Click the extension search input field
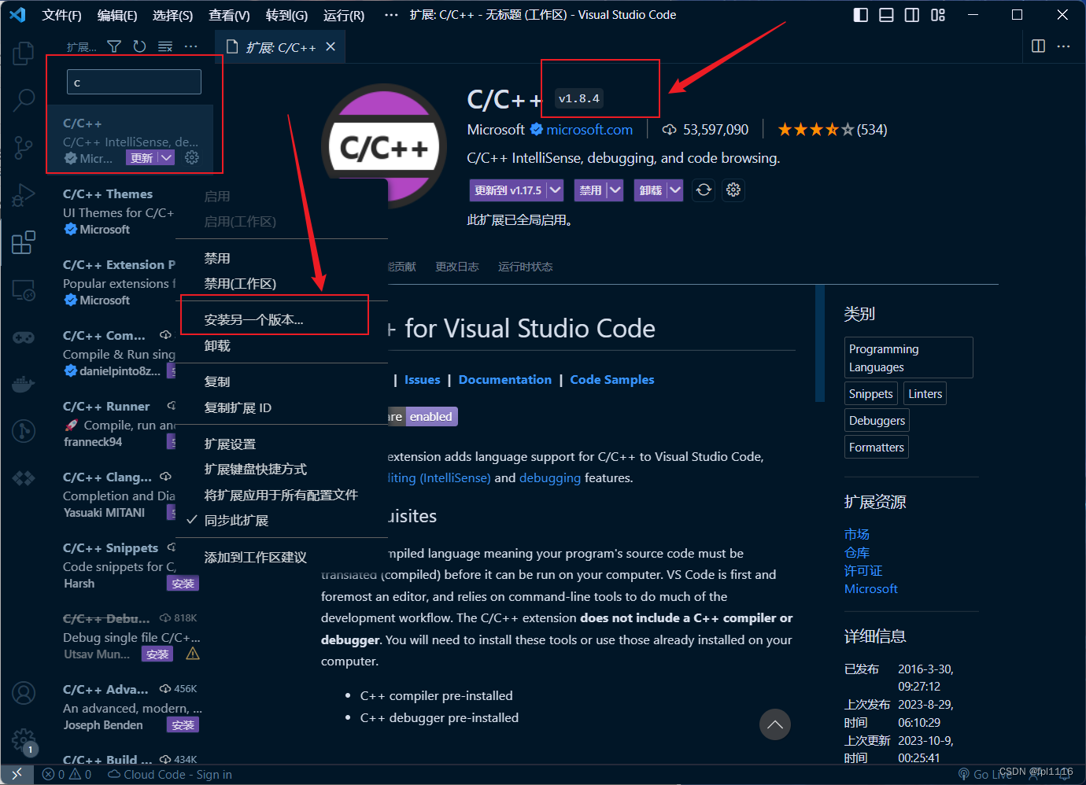 pos(134,82)
